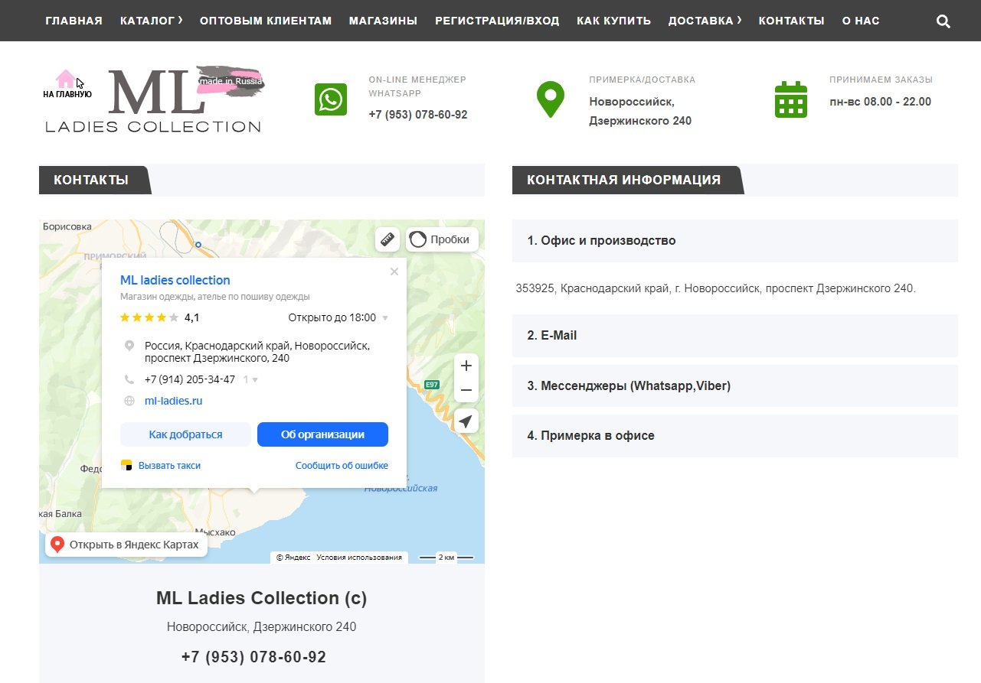Open the site search magnifier icon
Screen dimensions: 981x683
pyautogui.click(x=943, y=21)
